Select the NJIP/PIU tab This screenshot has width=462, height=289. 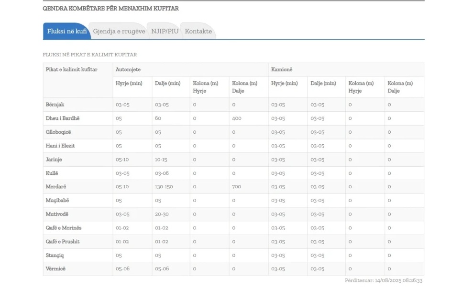tap(165, 31)
